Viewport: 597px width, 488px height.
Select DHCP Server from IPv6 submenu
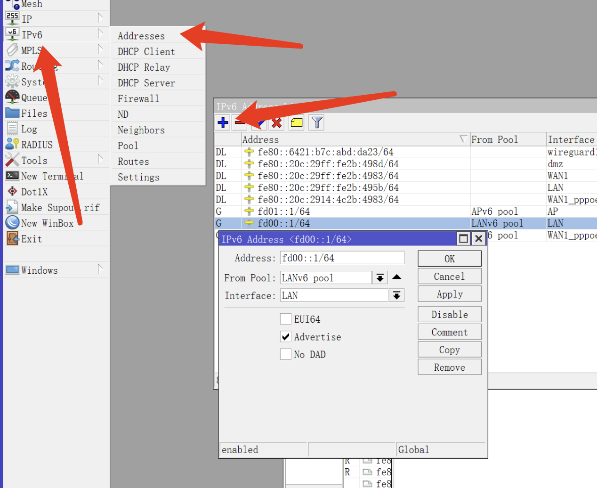pyautogui.click(x=146, y=83)
